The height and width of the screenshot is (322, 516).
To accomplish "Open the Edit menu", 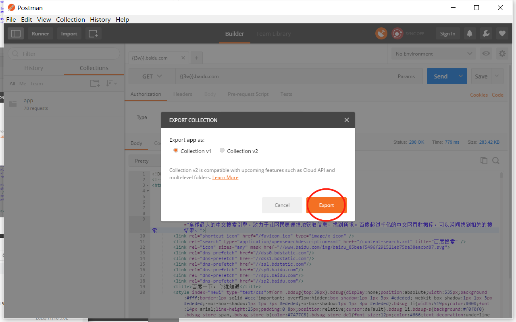I will tap(27, 19).
